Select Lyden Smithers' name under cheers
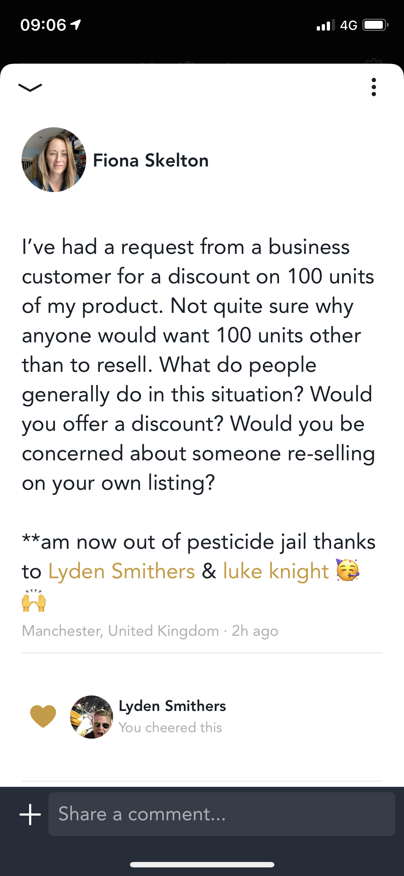This screenshot has height=876, width=404. click(172, 706)
